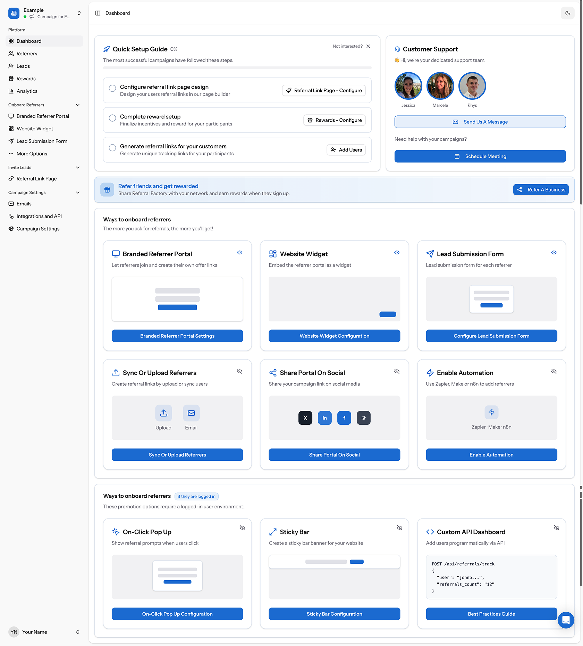
Task: Click the Quick Setup Guide progress bar
Action: [x=237, y=68]
